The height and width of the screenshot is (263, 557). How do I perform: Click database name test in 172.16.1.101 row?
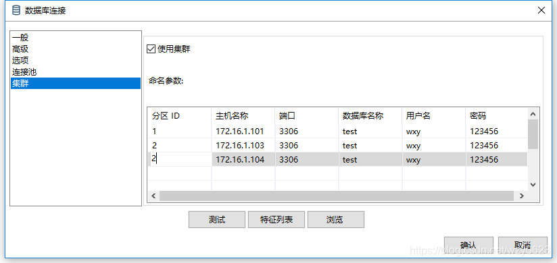(x=370, y=131)
